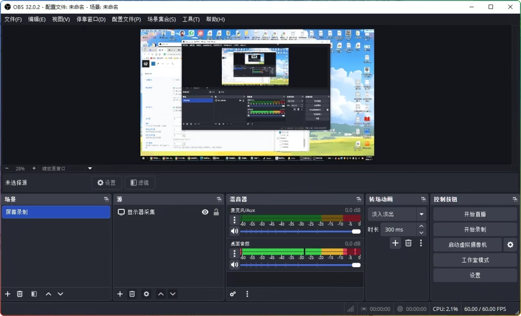
Task: Increase transition duration with up stepper arrow
Action: (x=420, y=227)
